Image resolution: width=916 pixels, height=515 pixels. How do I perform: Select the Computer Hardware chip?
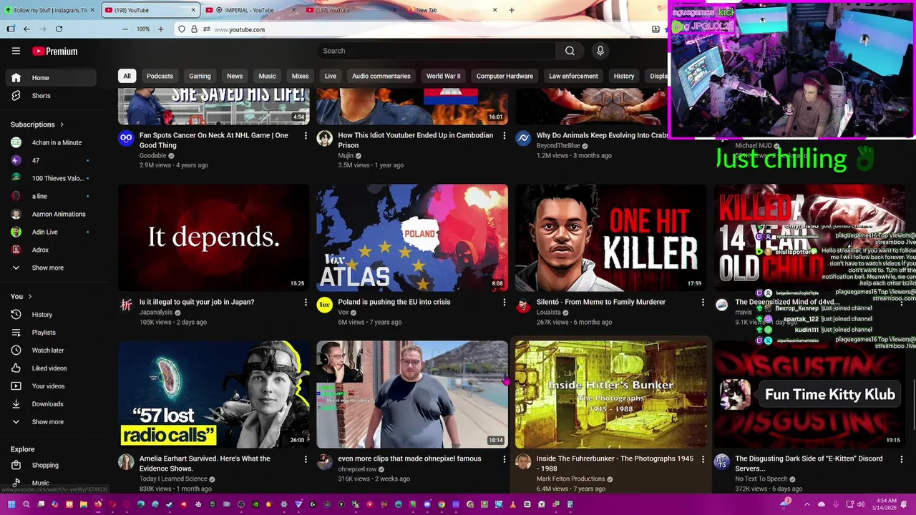pyautogui.click(x=505, y=76)
